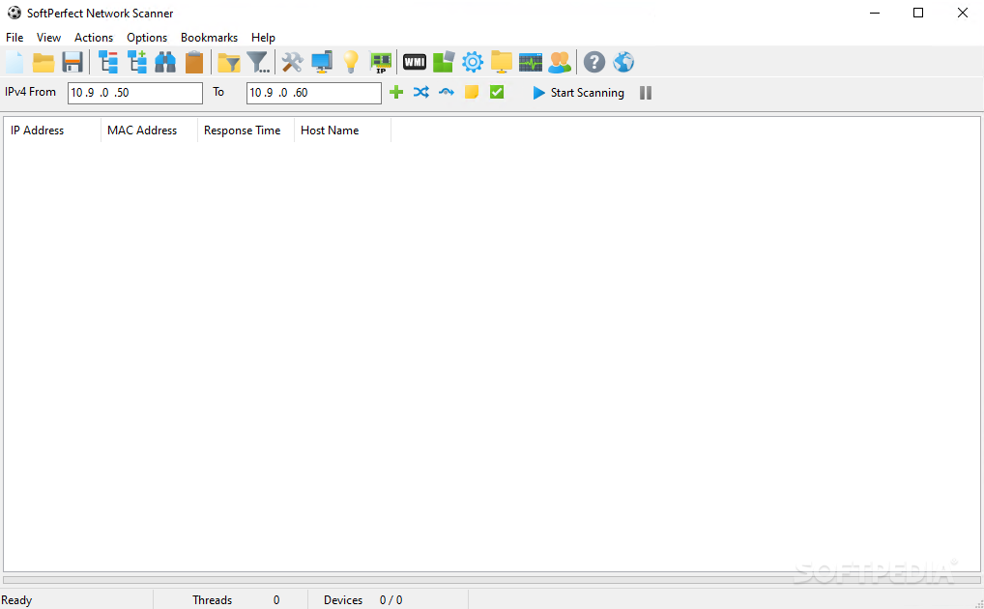Click the shared network folder icon
984x609 pixels.
[502, 62]
